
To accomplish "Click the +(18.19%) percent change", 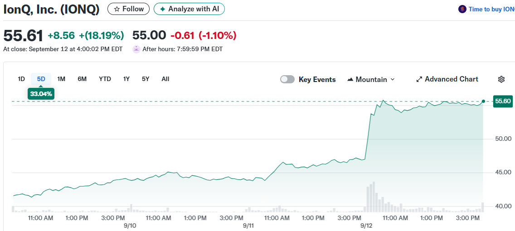I will click(x=101, y=35).
